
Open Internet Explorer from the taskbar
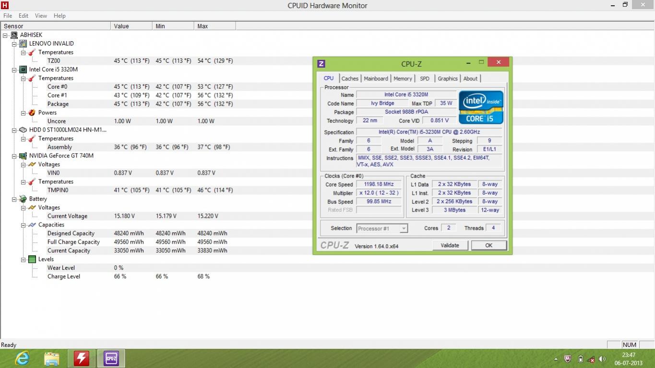22,358
